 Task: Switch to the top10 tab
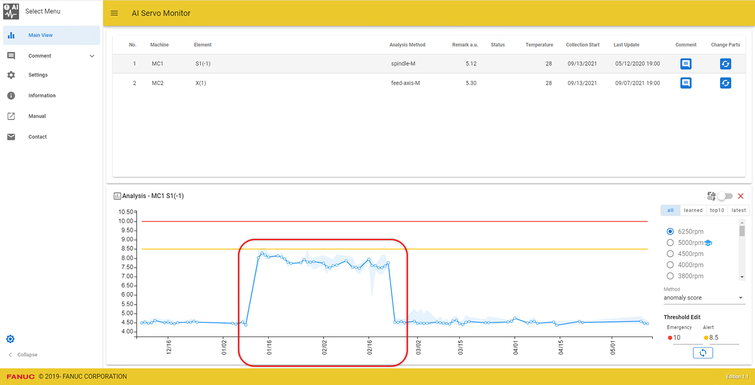point(717,210)
